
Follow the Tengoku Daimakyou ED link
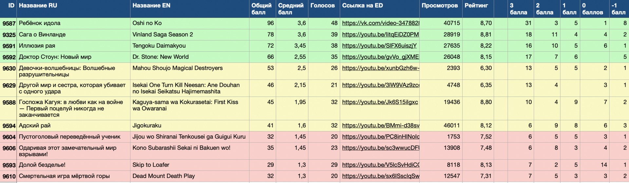tap(379, 46)
